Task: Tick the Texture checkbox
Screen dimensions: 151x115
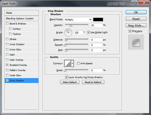Action: 10,34
